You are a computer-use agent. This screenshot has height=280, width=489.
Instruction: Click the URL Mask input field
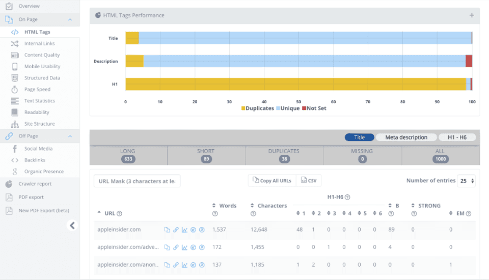(x=137, y=181)
